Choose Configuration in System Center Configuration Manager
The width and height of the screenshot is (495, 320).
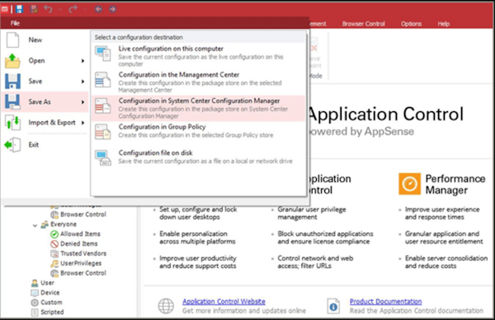click(198, 108)
